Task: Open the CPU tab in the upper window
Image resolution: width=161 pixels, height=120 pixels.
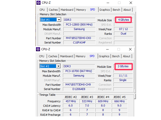Action: [x=42, y=10]
